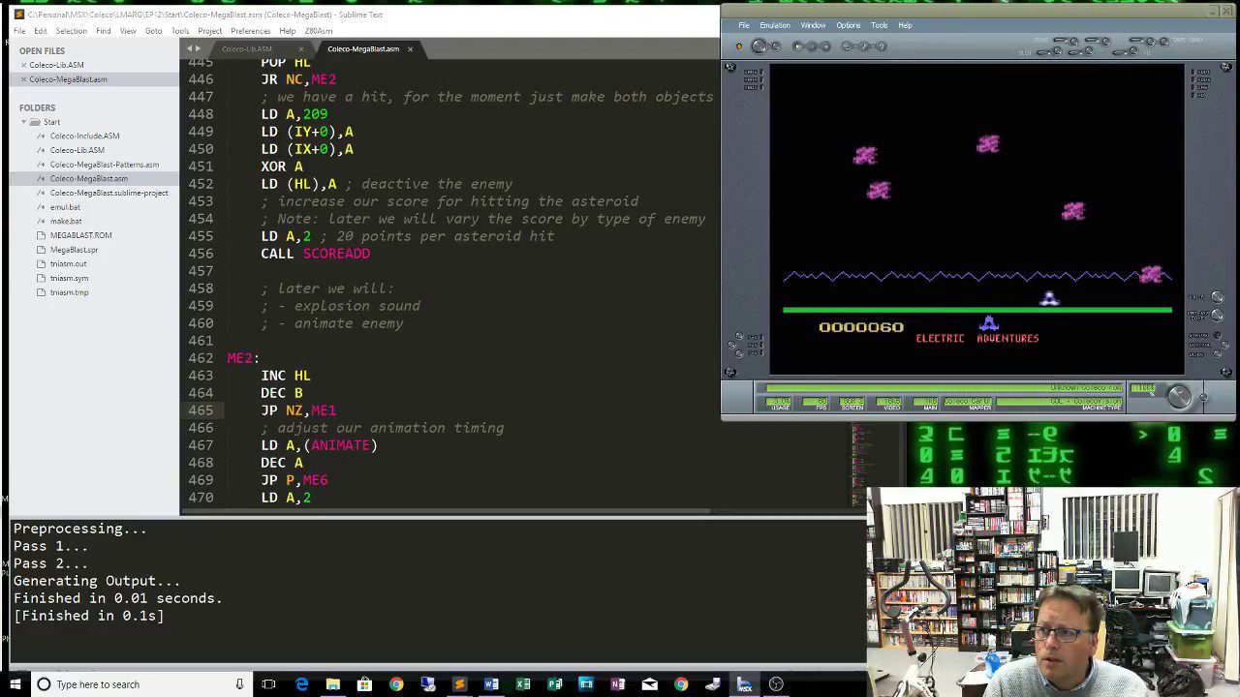This screenshot has height=697, width=1240.
Task: Open the emulator File menu
Action: [x=744, y=25]
